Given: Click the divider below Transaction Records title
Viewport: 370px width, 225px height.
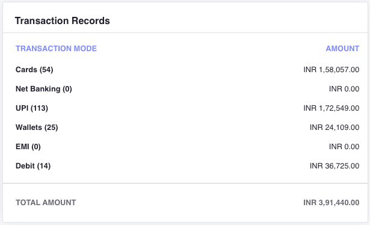Looking at the screenshot, I should [x=185, y=32].
